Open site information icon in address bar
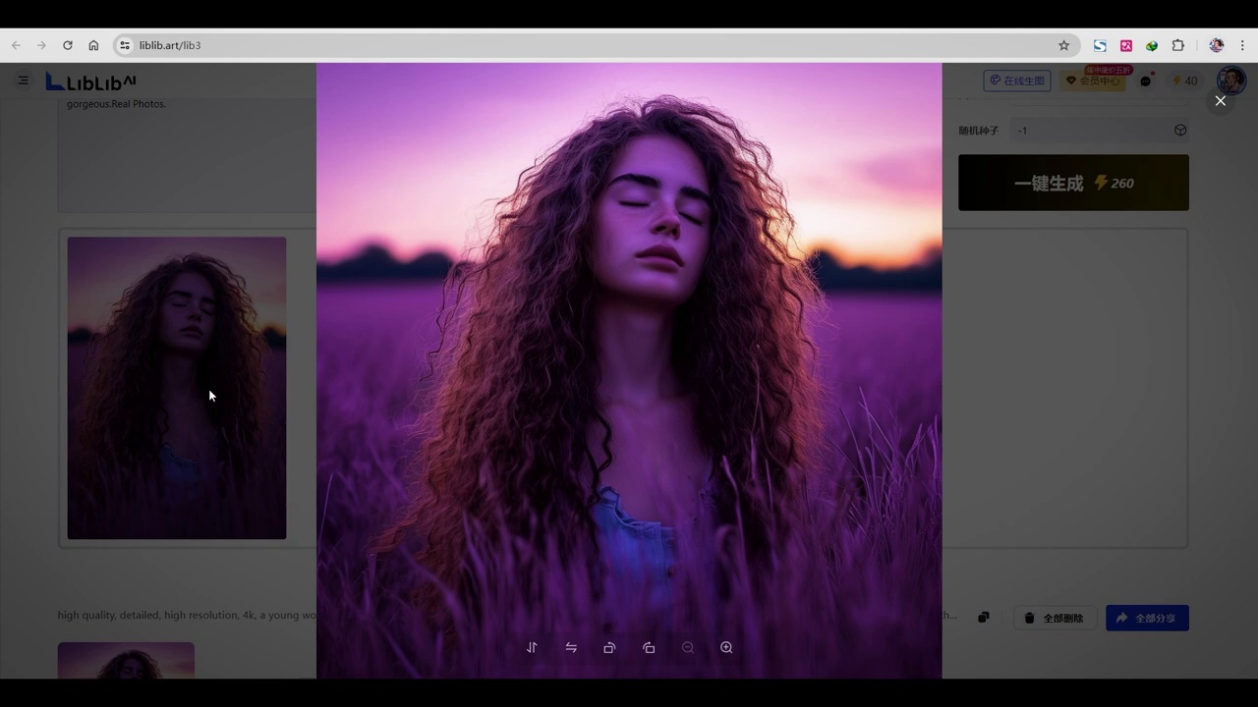This screenshot has height=707, width=1258. click(x=125, y=45)
